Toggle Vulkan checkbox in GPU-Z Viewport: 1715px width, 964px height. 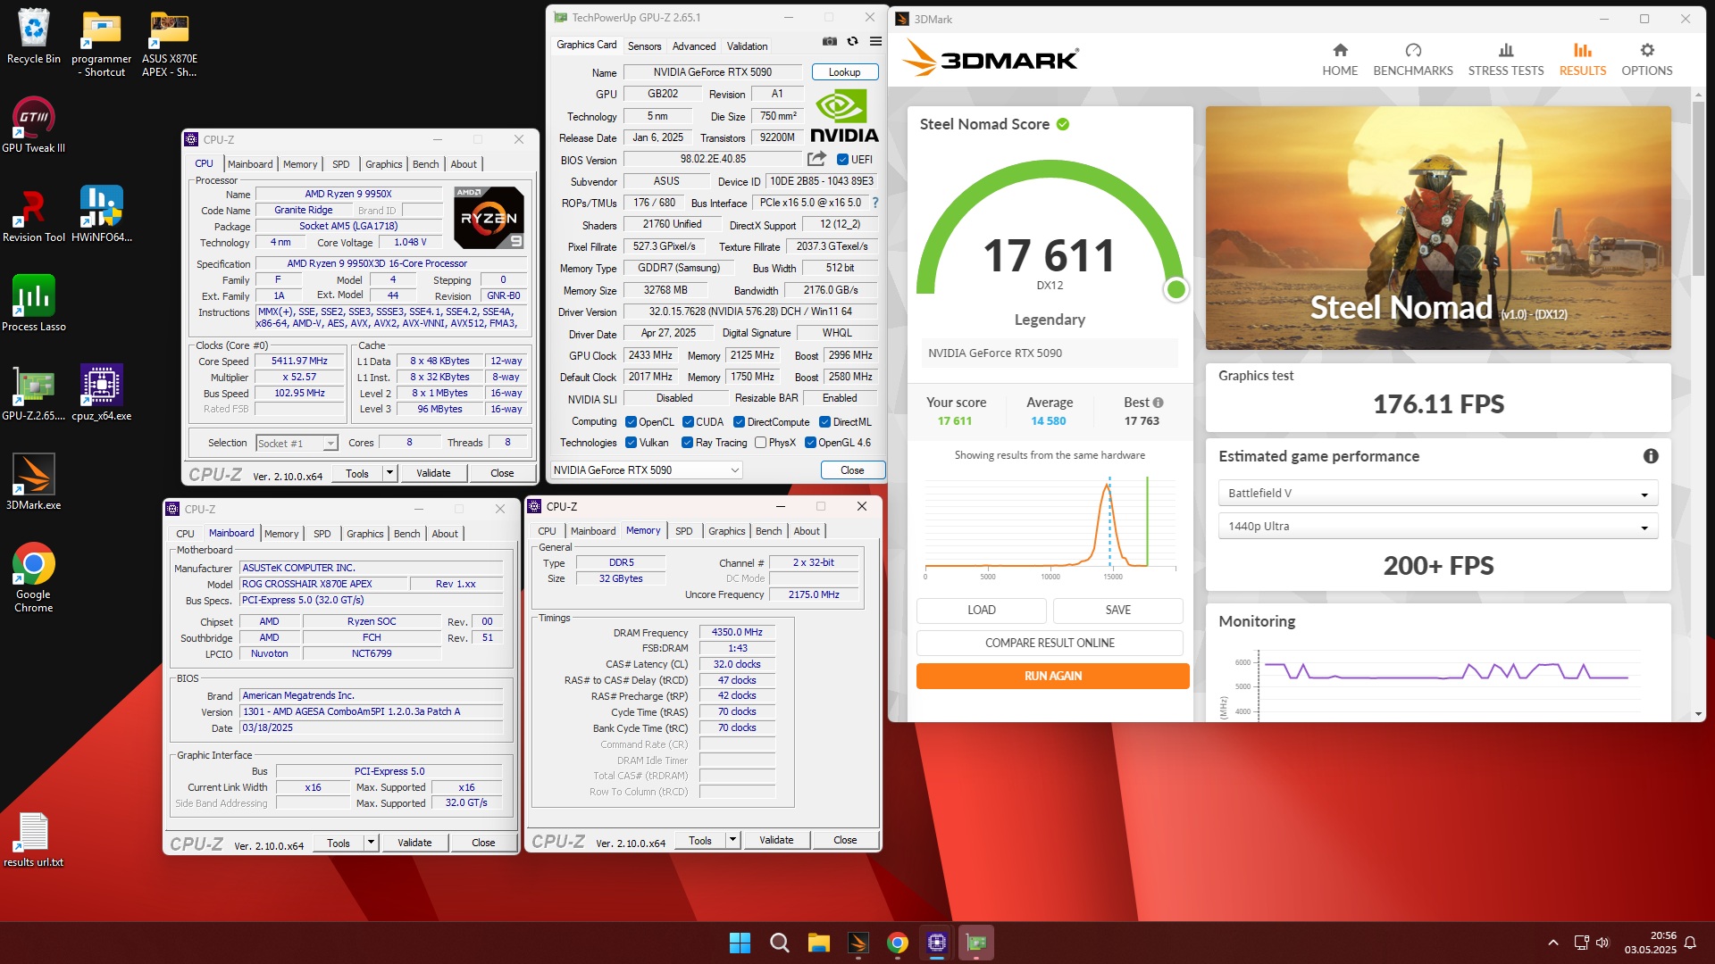tap(632, 443)
